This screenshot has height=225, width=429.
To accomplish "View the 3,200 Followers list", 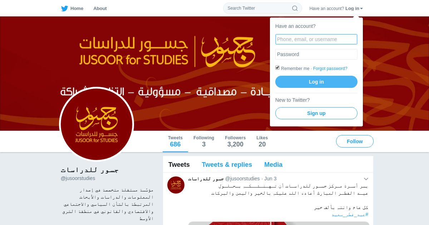I will point(235,141).
